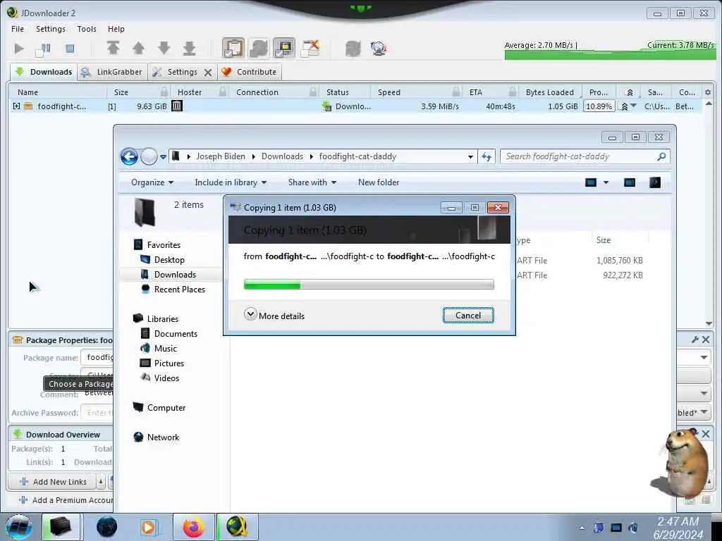
Task: Open the address bar history dropdown
Action: (470, 157)
